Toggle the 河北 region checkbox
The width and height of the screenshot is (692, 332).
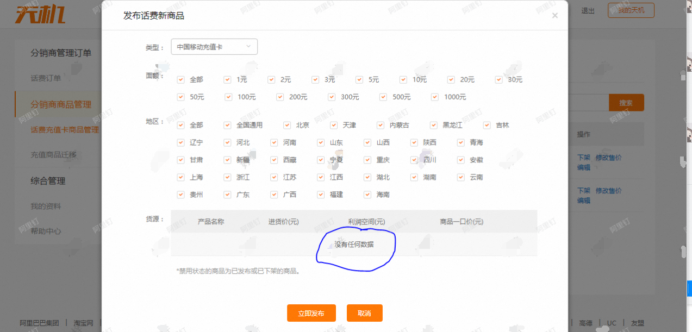(227, 142)
